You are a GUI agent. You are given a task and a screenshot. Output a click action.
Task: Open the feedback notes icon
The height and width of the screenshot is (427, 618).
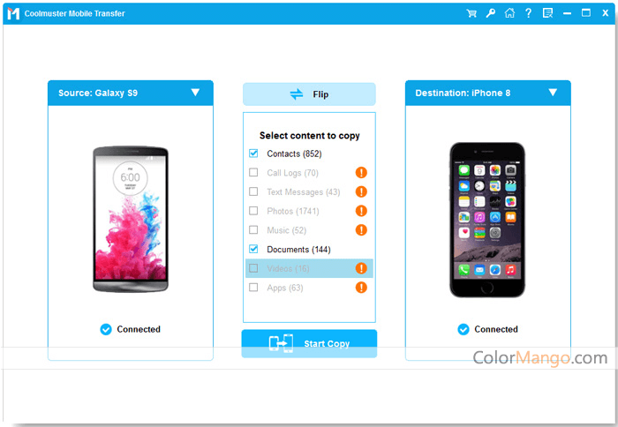click(547, 13)
